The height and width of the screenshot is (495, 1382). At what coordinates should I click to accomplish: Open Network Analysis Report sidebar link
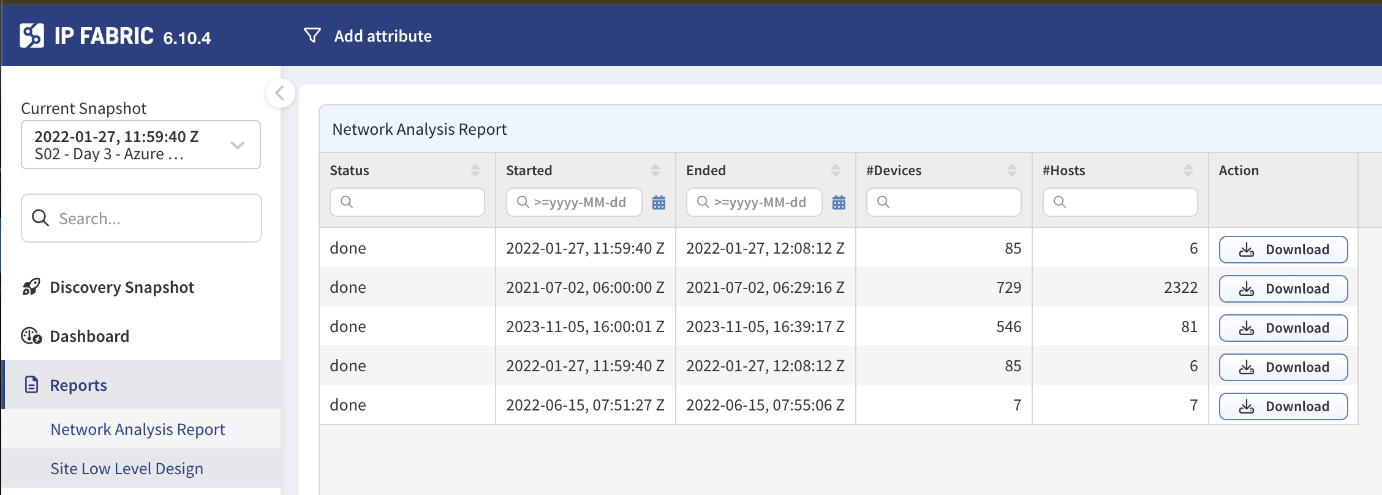point(138,429)
